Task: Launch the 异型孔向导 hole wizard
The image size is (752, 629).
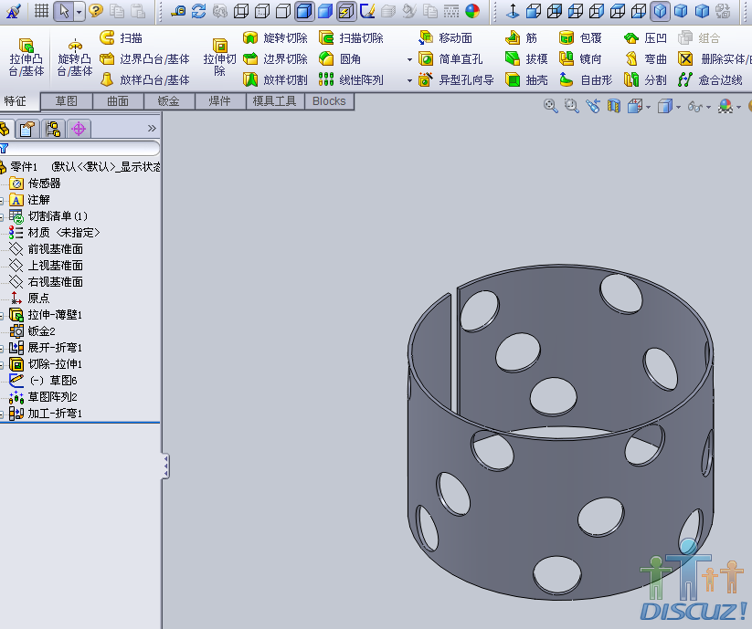Action: pos(456,79)
